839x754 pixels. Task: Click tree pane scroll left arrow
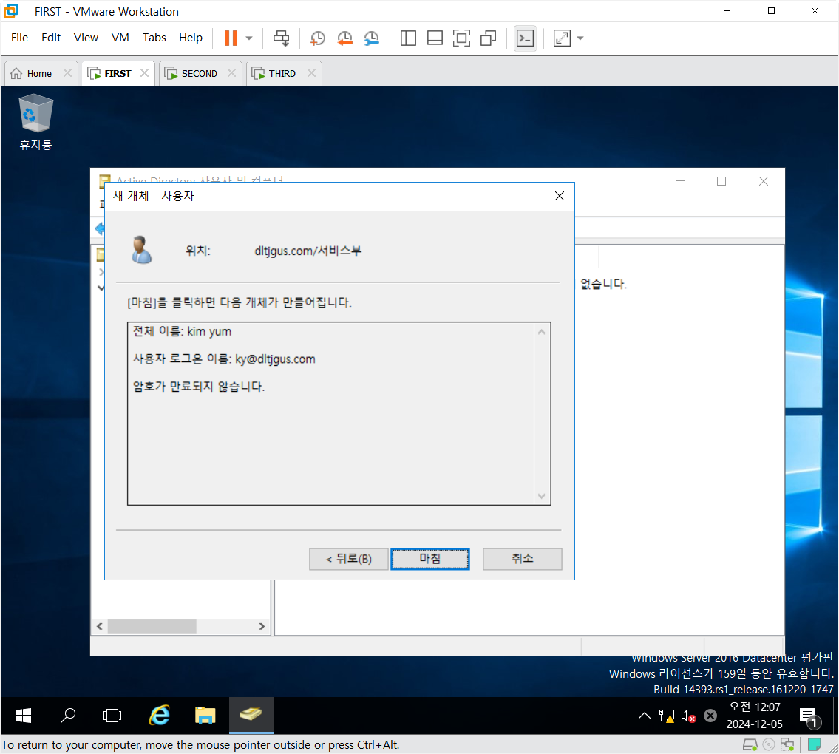(100, 626)
